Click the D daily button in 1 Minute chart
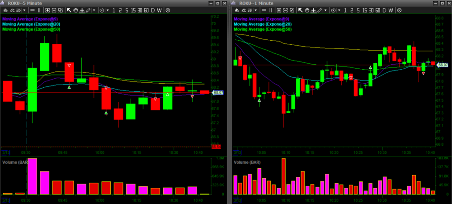Image resolution: width=452 pixels, height=204 pixels. [x=384, y=10]
